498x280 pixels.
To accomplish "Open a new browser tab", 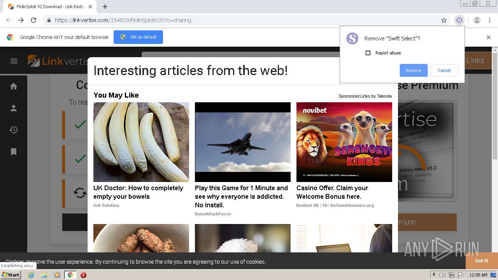I will click(x=105, y=7).
